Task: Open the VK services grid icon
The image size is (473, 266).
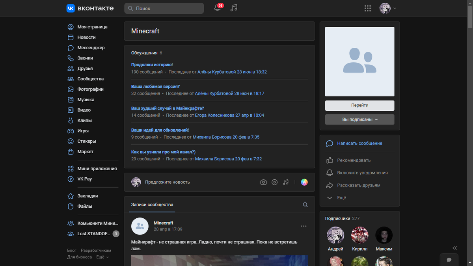Action: (x=368, y=8)
